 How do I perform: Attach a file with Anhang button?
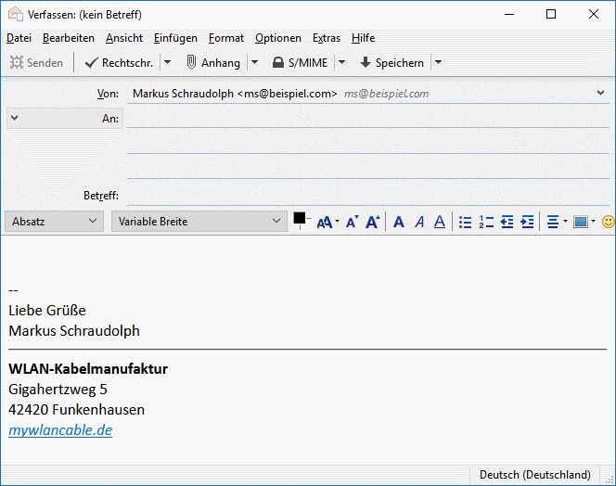(x=213, y=63)
